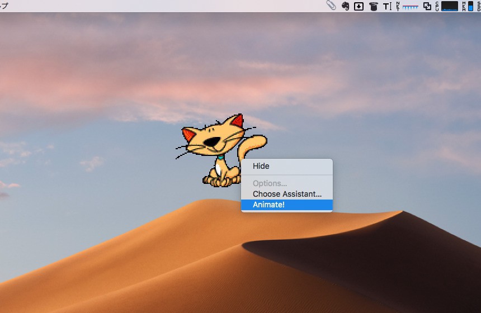Image resolution: width=481 pixels, height=313 pixels.
Task: Open the Evernote elephant menu bar icon
Action: pyautogui.click(x=346, y=6)
